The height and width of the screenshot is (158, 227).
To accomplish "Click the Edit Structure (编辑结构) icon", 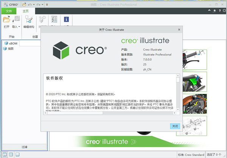I will pos(29,19).
